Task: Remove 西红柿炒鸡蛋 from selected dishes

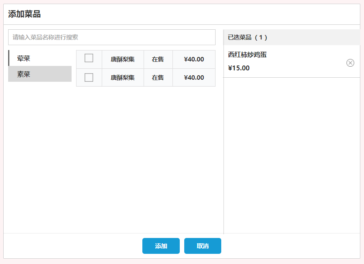Action: pos(350,63)
